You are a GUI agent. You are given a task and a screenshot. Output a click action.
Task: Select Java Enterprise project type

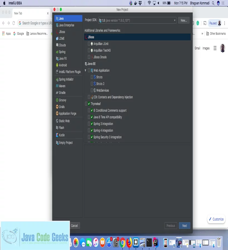(68, 25)
